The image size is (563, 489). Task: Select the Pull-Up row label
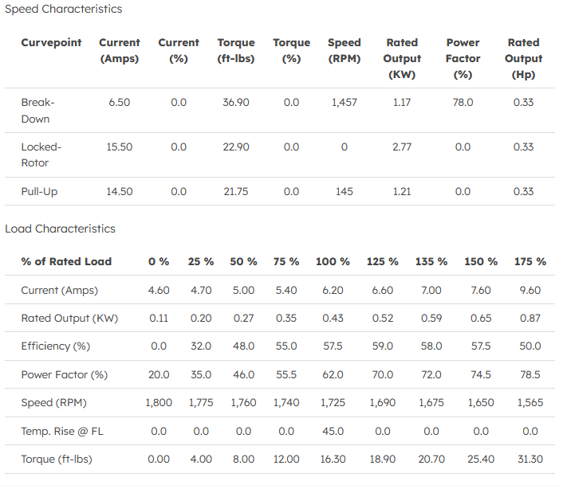coord(39,191)
